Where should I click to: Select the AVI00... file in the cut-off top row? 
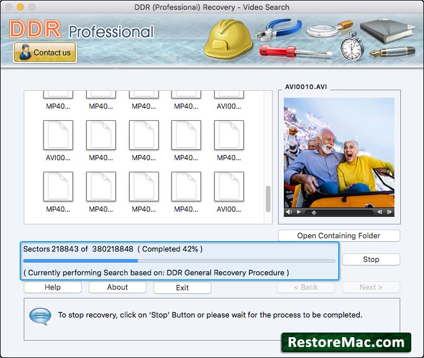229,100
